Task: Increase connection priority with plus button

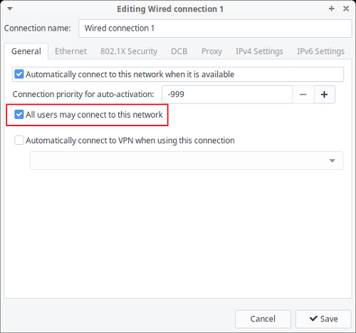Action: point(325,95)
